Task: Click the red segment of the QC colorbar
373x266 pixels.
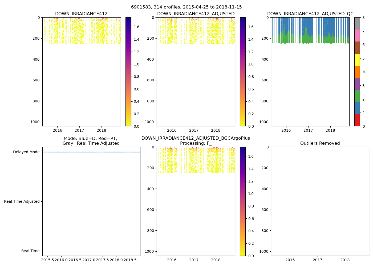Action: [x=357, y=120]
